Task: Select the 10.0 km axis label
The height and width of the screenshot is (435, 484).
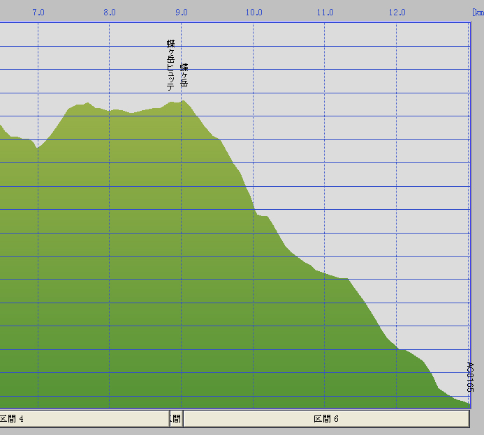Action: (x=254, y=12)
